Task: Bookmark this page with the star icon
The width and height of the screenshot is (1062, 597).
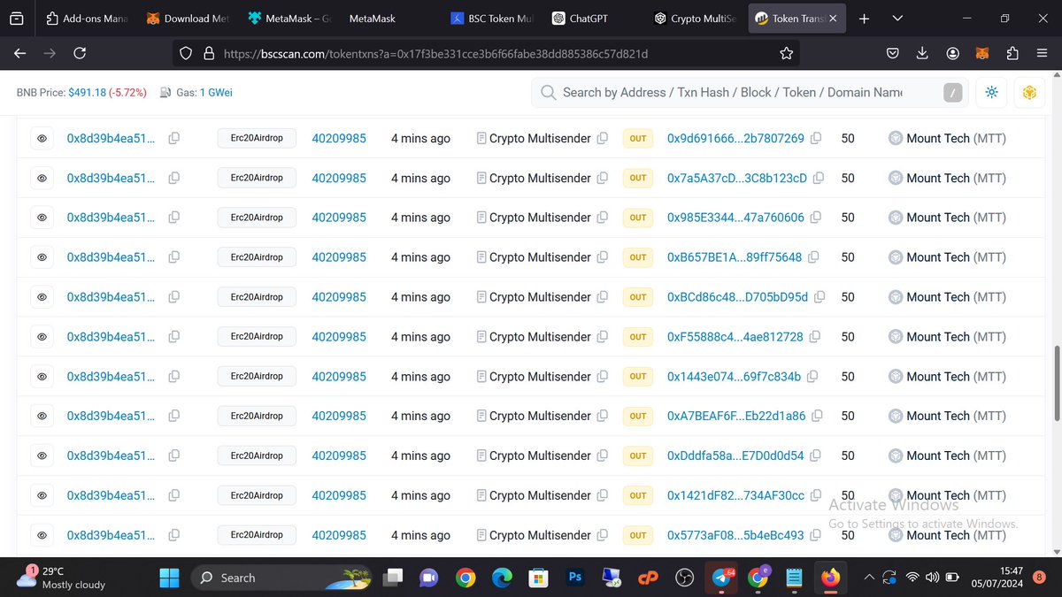Action: [786, 54]
